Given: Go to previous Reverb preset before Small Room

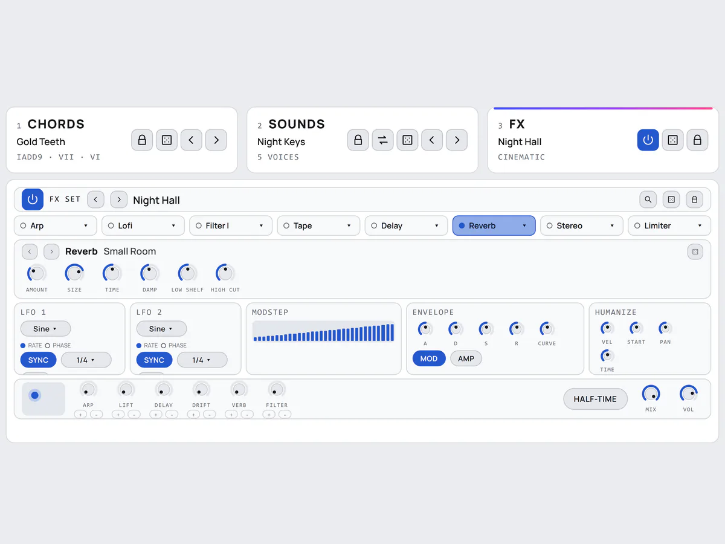Looking at the screenshot, I should tap(30, 251).
